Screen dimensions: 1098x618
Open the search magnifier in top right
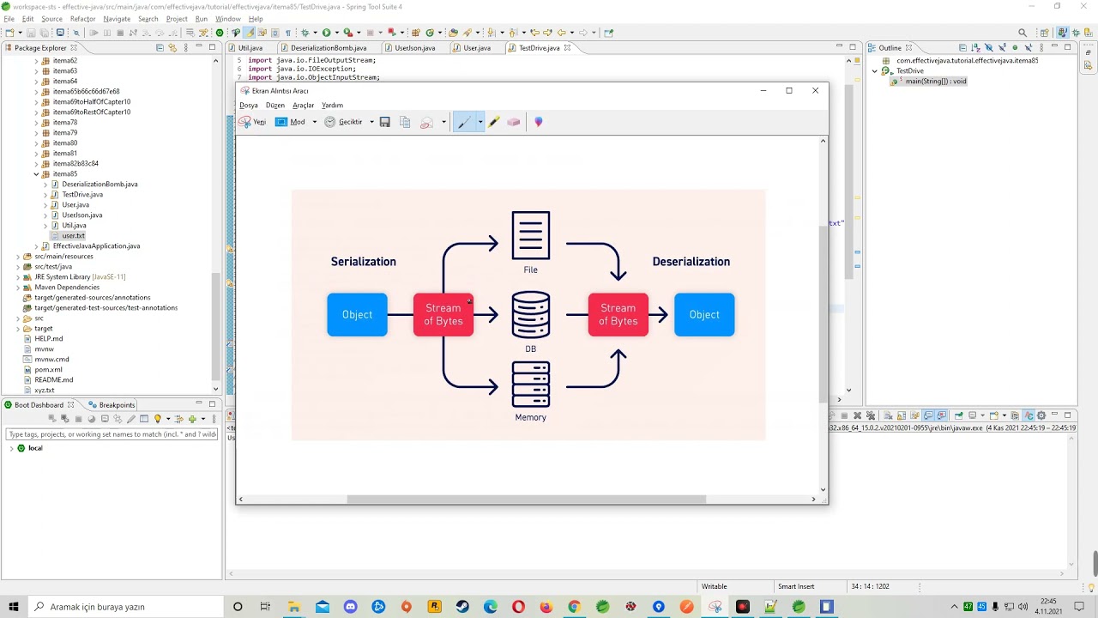click(1023, 33)
